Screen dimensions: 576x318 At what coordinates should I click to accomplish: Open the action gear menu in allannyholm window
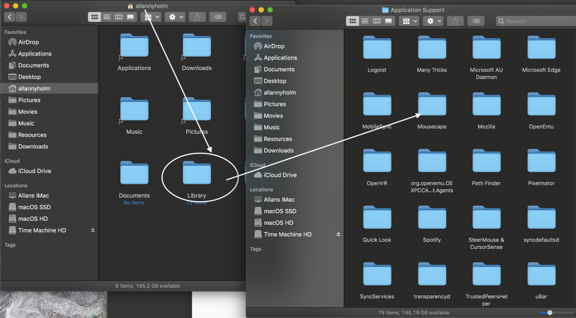(175, 17)
